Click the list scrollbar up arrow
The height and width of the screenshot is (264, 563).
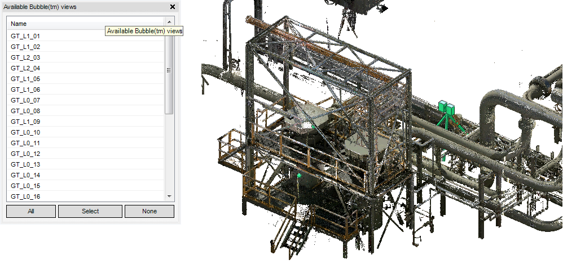point(169,21)
